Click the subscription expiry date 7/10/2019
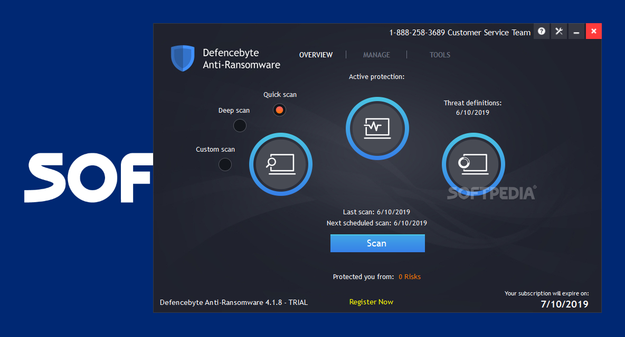This screenshot has width=625, height=337. pyautogui.click(x=564, y=304)
